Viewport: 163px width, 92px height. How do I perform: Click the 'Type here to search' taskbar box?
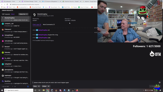coord(19,90)
